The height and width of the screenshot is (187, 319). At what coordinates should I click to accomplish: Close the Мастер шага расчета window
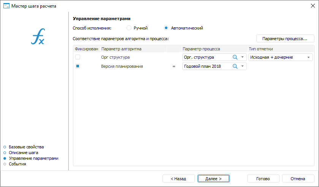(x=312, y=6)
